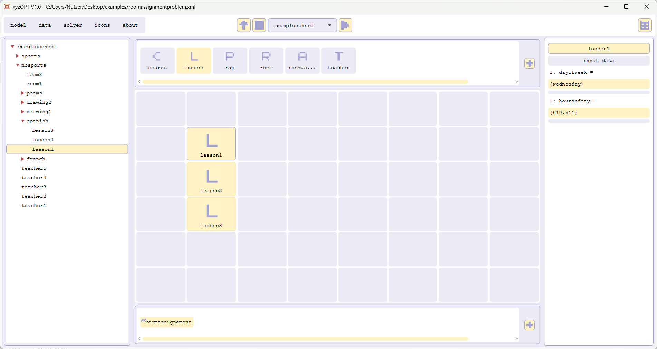Click the grid layout icon at top right
657x349 pixels.
[645, 25]
